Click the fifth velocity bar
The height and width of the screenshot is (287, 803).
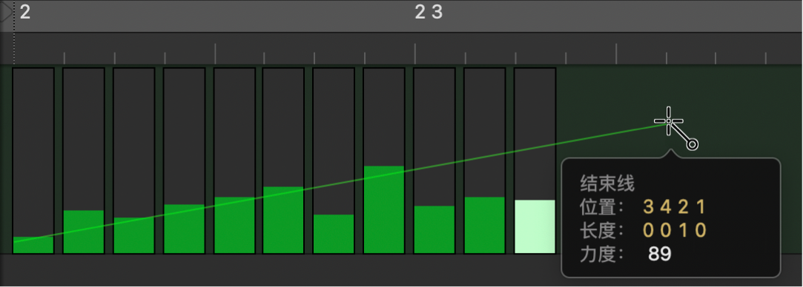coord(234,225)
